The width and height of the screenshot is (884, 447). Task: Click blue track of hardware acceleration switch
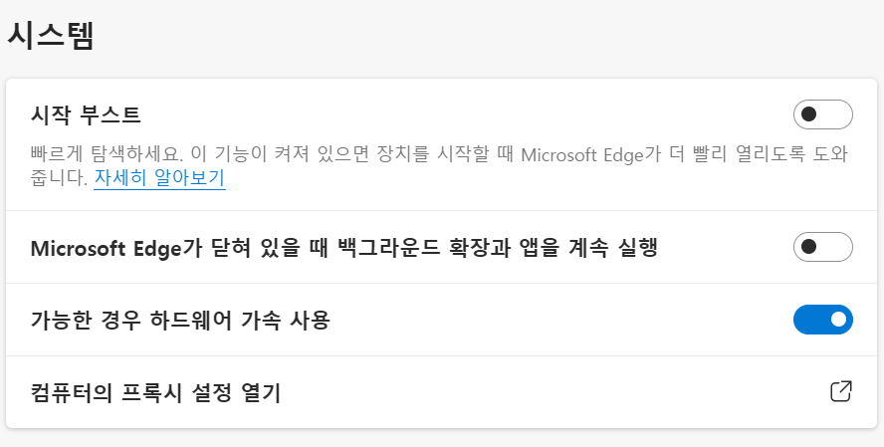click(x=810, y=320)
